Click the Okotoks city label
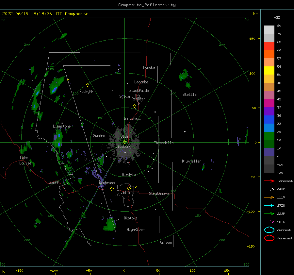 click(x=131, y=218)
